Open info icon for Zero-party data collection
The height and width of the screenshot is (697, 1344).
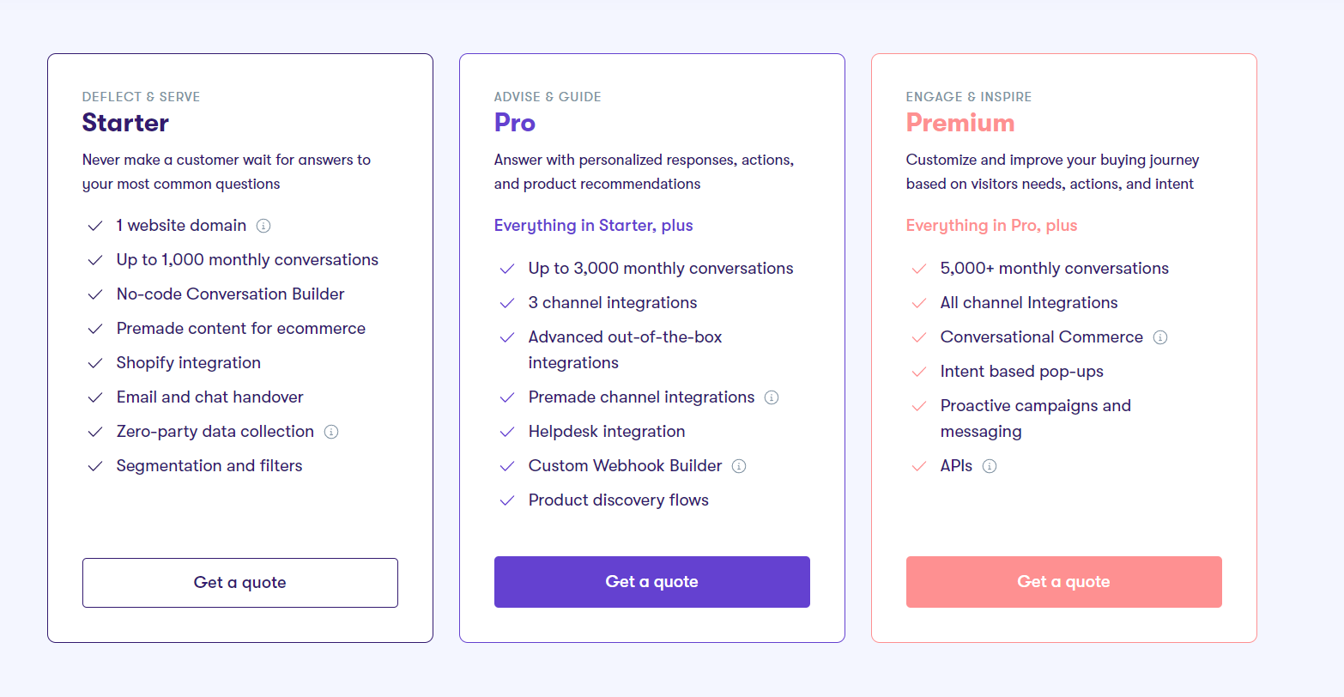click(331, 432)
